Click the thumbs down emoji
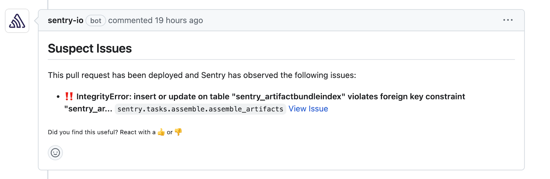Viewport: 550px width, 179px height. coord(178,132)
